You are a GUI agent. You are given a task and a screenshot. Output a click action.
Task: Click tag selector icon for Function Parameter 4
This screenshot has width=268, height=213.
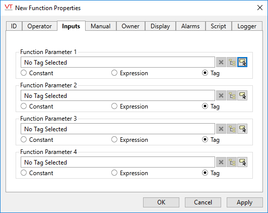click(242, 162)
